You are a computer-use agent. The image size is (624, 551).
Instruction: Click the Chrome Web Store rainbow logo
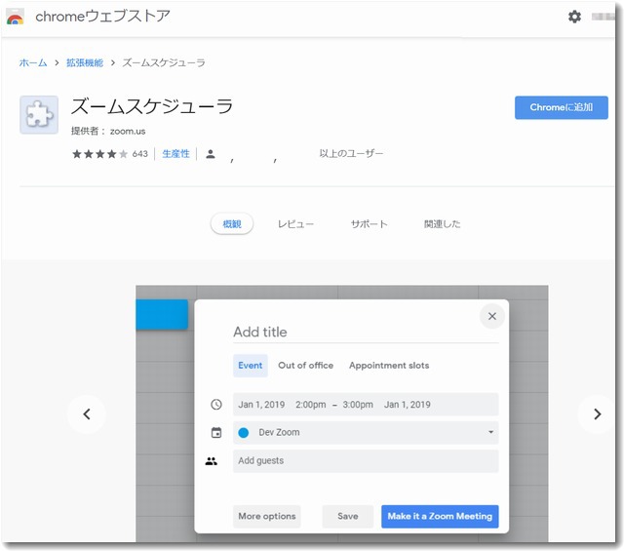coord(16,17)
